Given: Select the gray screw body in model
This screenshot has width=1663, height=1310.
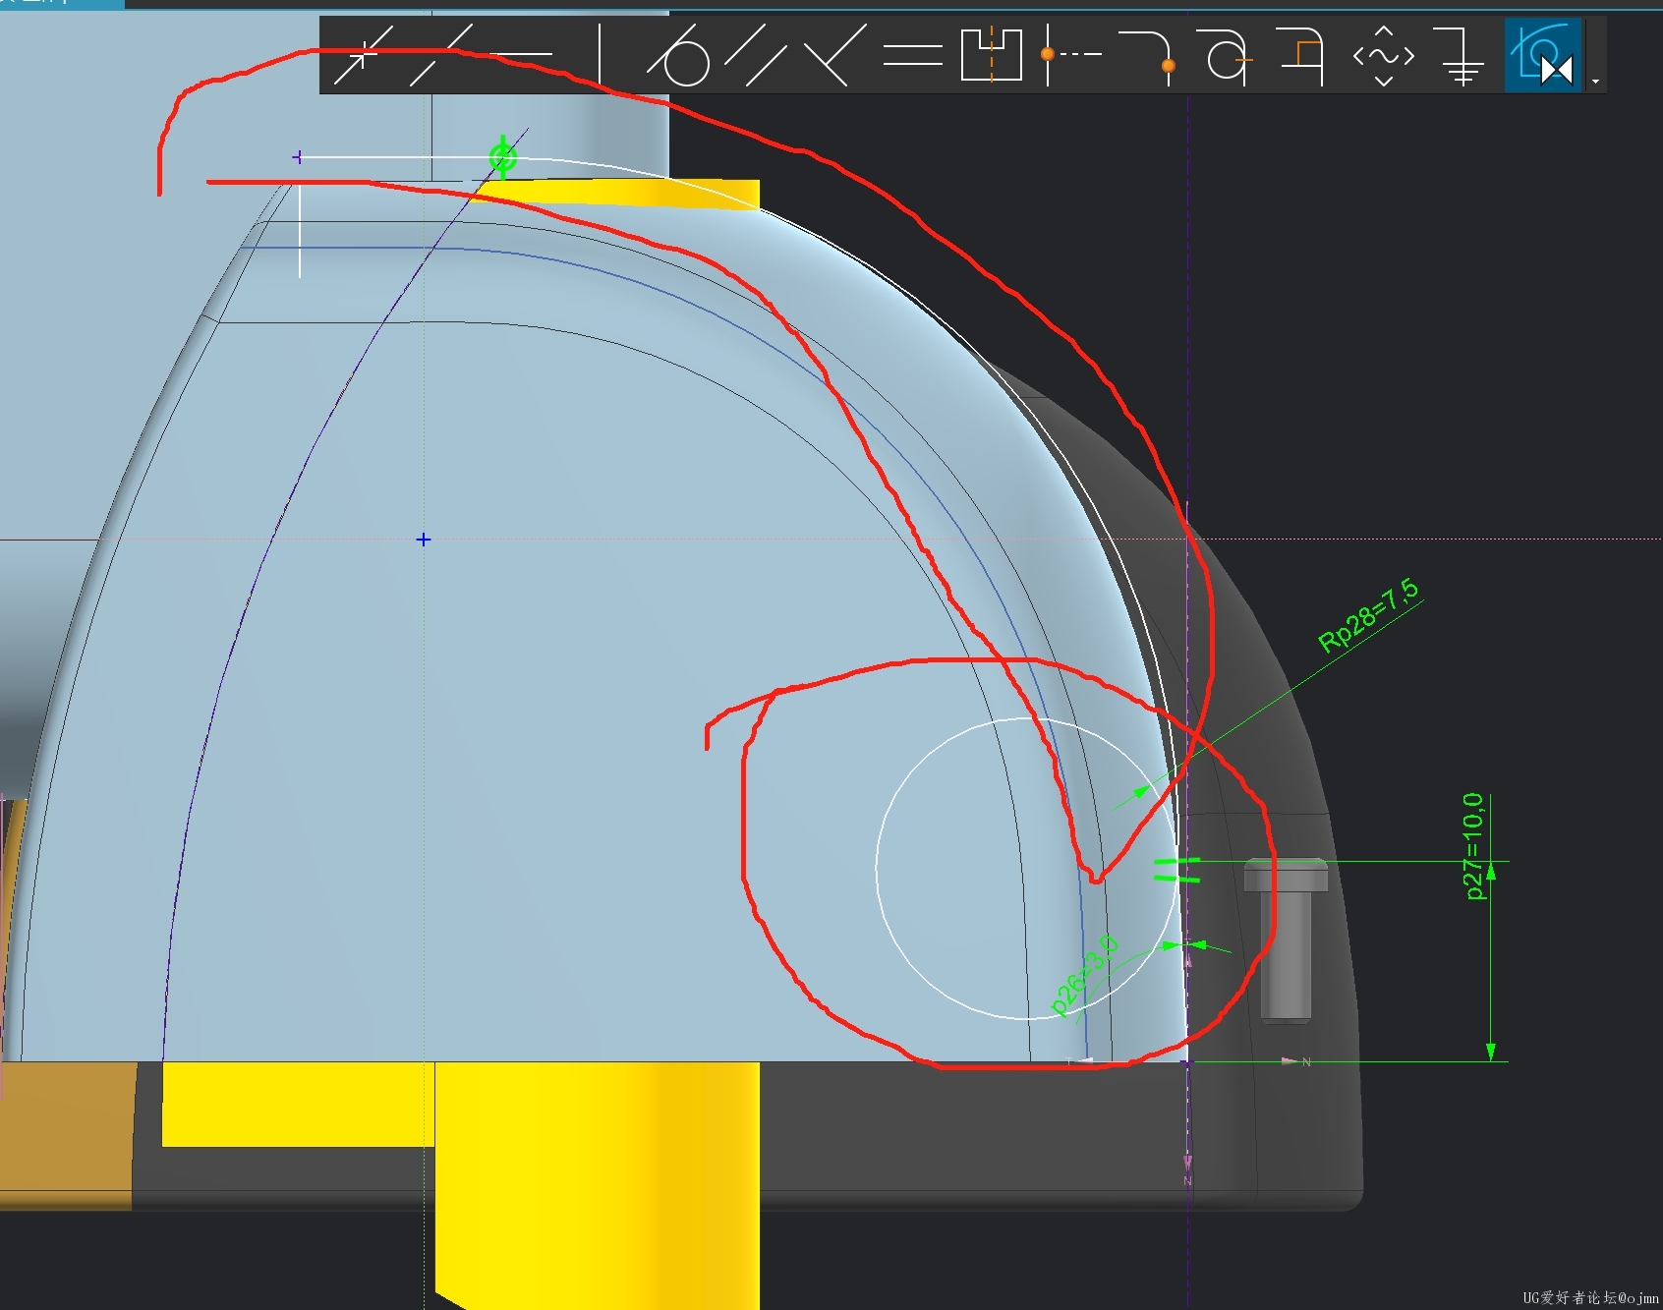Looking at the screenshot, I should click(x=1286, y=940).
